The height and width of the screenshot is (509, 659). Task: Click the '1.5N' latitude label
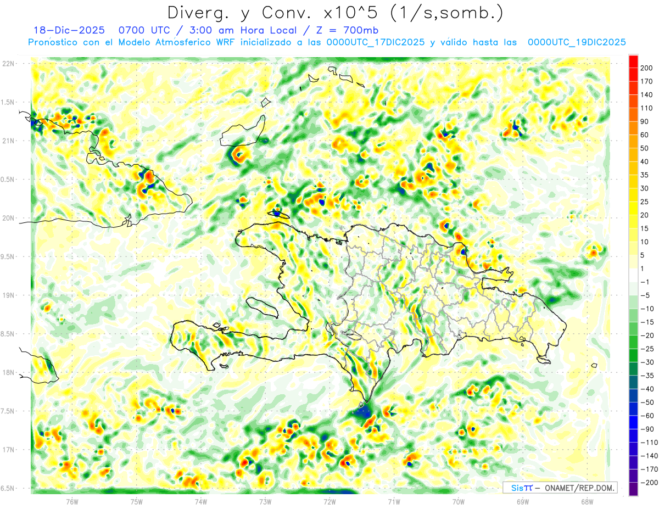pos(8,102)
